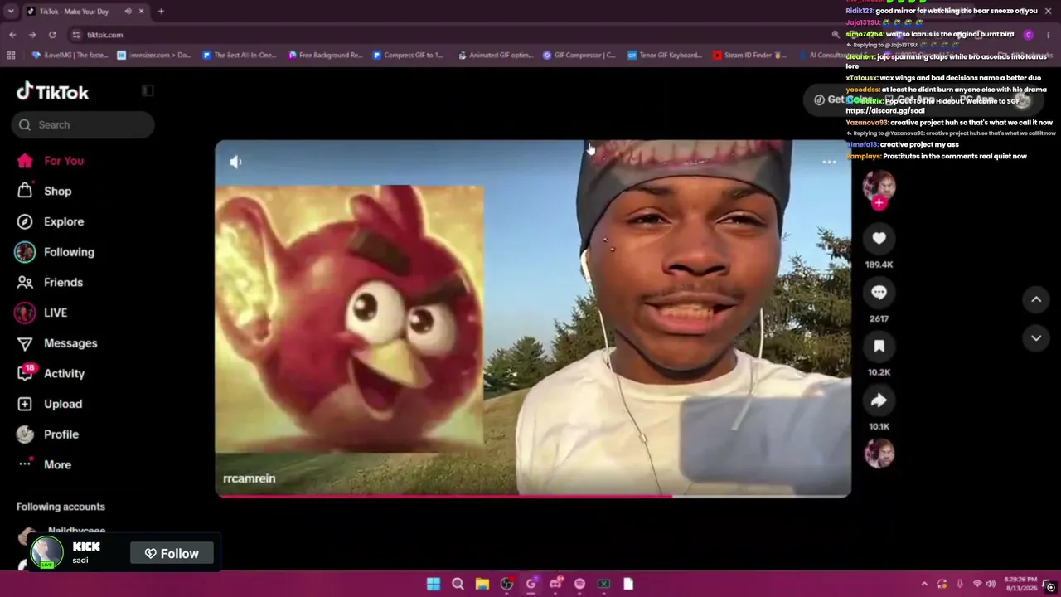Like the video with the heart icon
Image resolution: width=1061 pixels, height=597 pixels.
879,239
